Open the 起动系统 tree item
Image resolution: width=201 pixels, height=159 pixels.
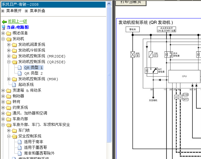pyautogui.click(x=26, y=85)
